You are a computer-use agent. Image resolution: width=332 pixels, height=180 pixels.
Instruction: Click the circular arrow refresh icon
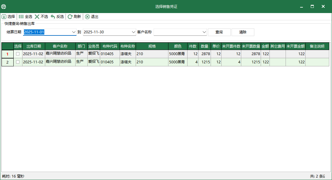[70, 17]
